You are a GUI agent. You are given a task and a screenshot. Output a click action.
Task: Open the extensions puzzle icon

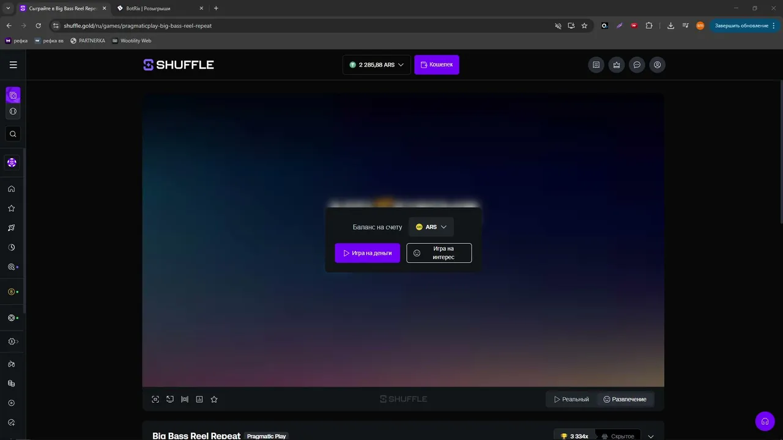pos(649,26)
